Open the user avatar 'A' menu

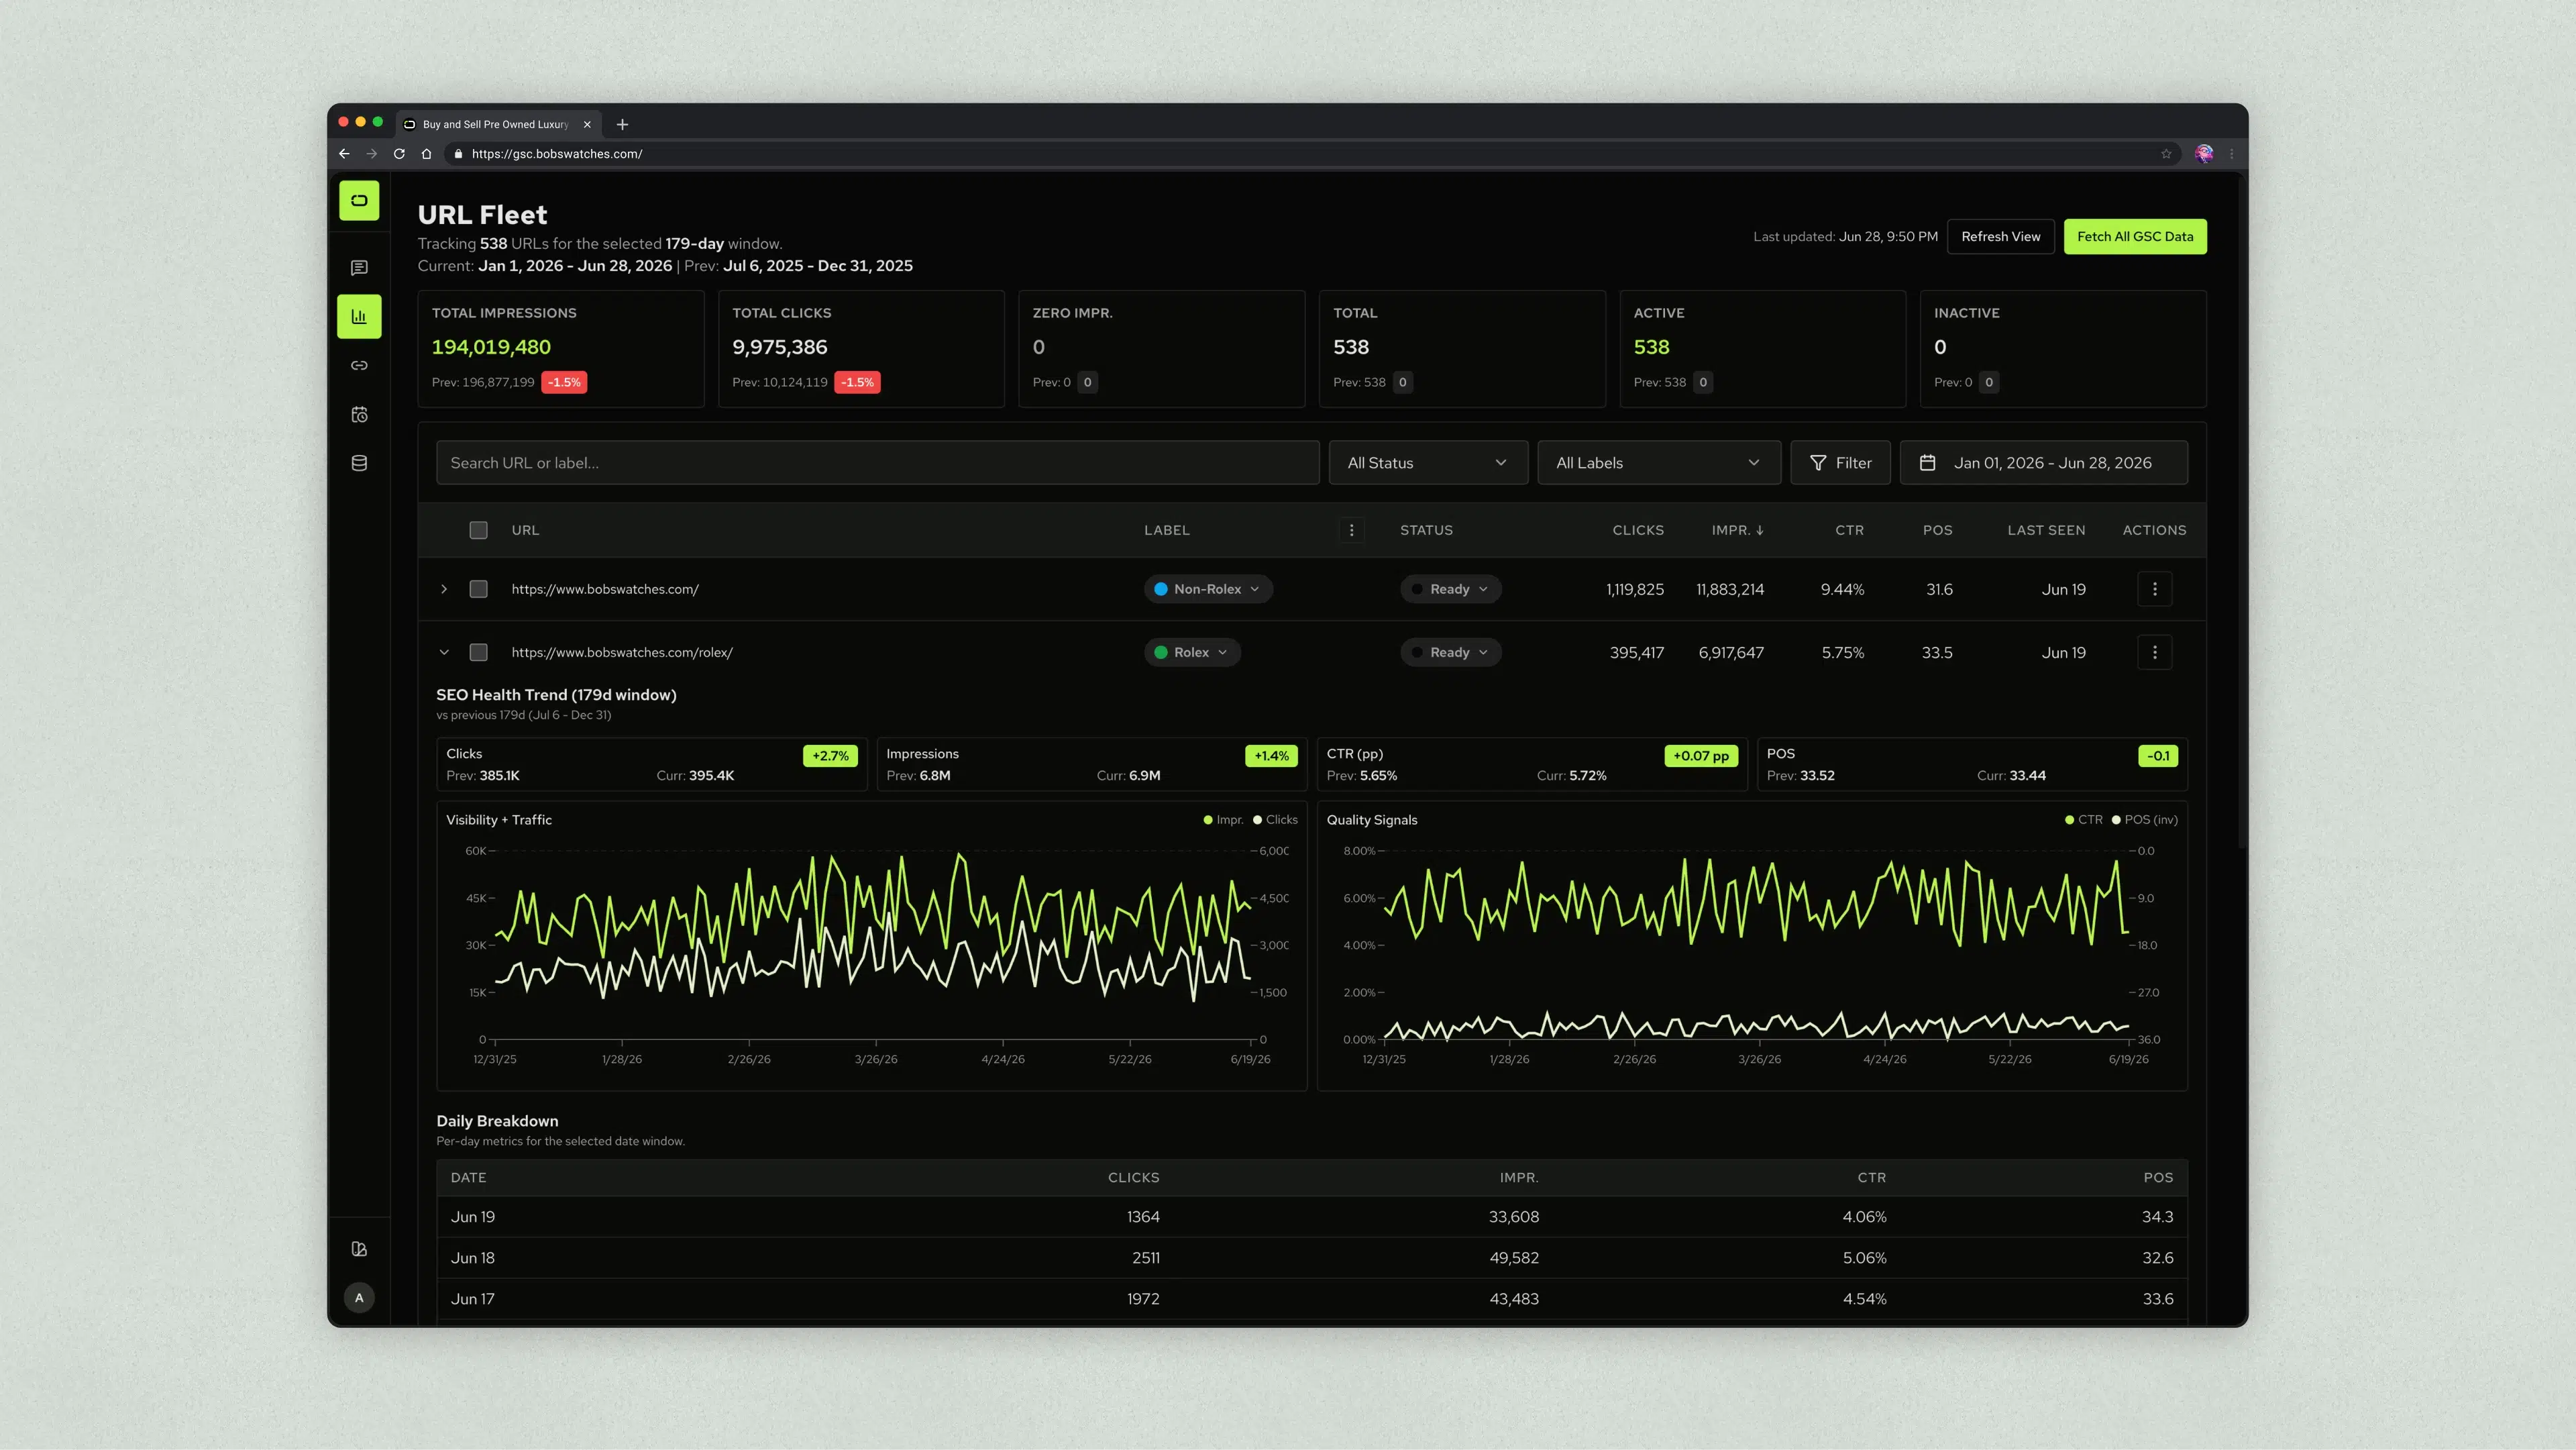pos(359,1298)
